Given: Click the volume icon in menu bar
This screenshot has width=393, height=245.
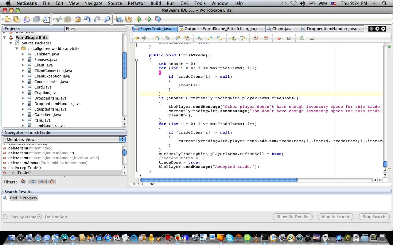Looking at the screenshot, I should pos(302,3).
